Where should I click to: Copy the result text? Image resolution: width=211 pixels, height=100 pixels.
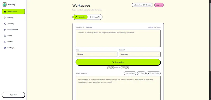141,73
